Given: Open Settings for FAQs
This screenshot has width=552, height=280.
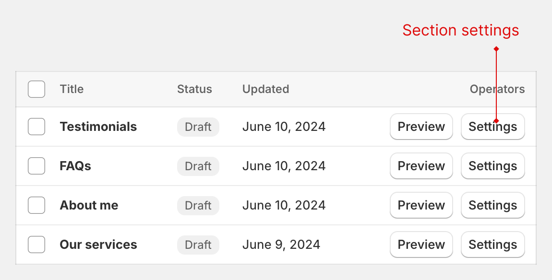Looking at the screenshot, I should tap(492, 166).
